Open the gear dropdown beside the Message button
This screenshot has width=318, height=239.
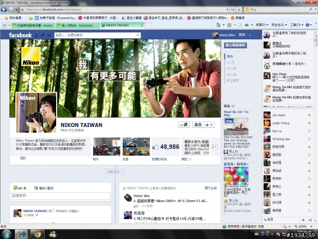pos(209,125)
